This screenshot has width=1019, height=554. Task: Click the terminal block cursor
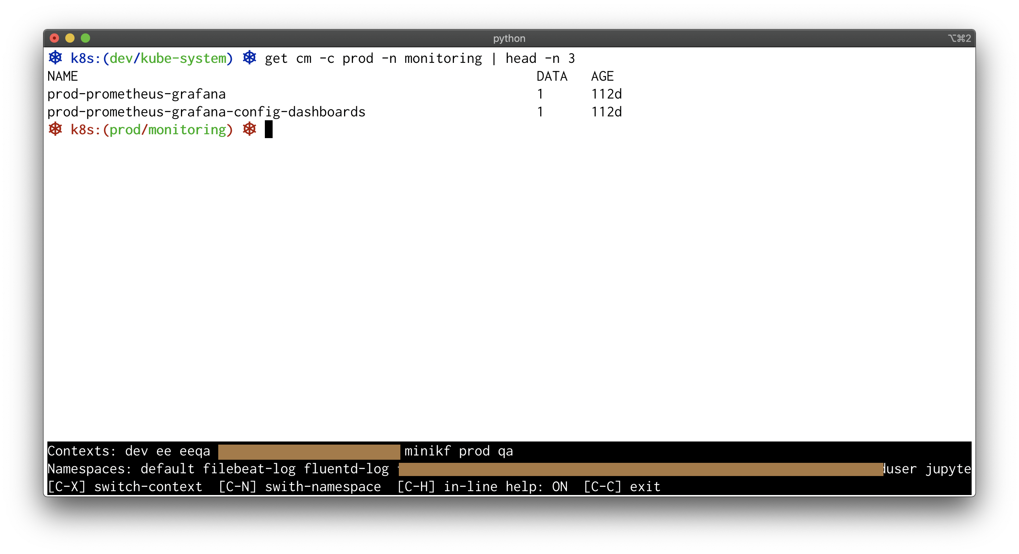pyautogui.click(x=269, y=129)
